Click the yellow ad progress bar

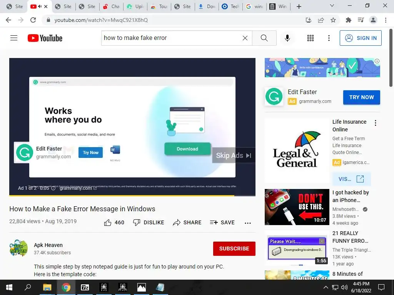click(x=122, y=196)
